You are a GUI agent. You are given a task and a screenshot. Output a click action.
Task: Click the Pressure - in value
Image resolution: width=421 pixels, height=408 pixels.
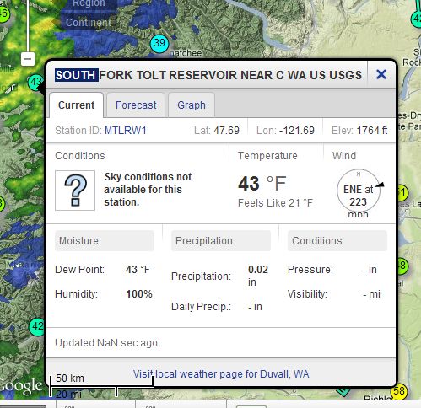click(370, 270)
